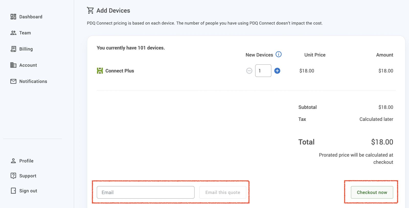Screen dimensions: 409x208
Task: Click the Support question-mark icon
Action: click(13, 176)
